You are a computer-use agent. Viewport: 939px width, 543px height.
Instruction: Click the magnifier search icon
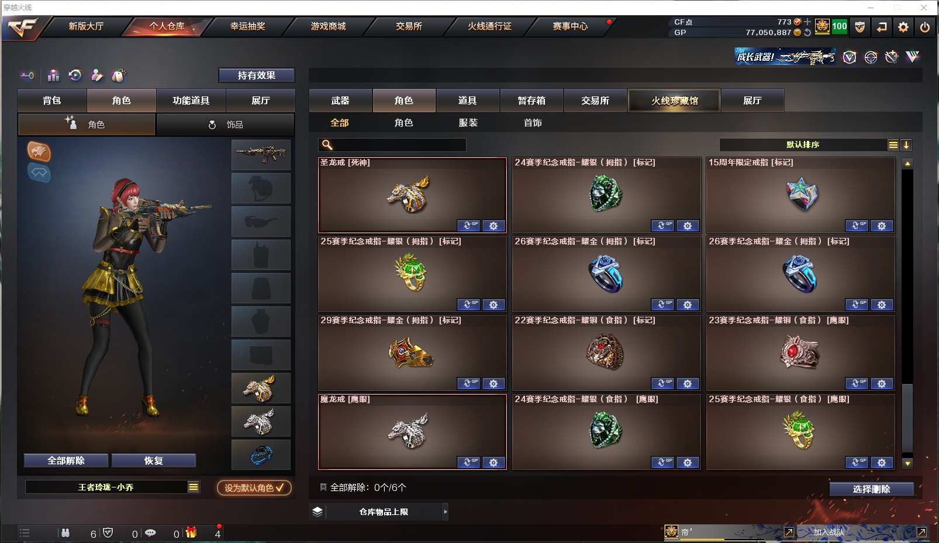[x=327, y=145]
